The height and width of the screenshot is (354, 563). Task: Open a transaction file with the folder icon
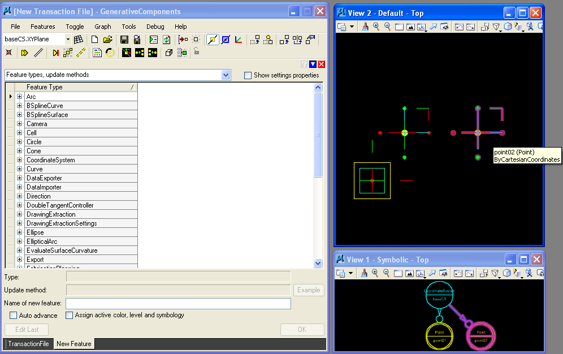click(108, 40)
